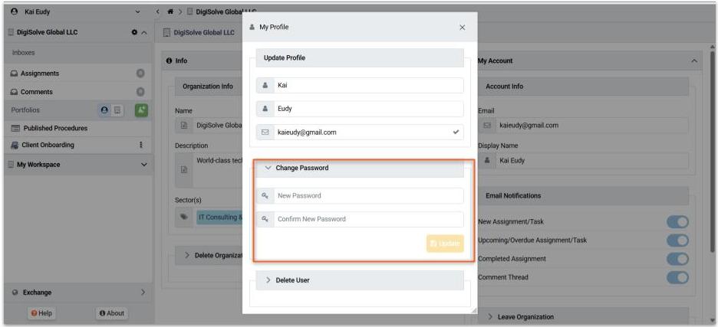This screenshot has height=327, width=718.
Task: Open the Assignments inbox
Action: [x=40, y=74]
